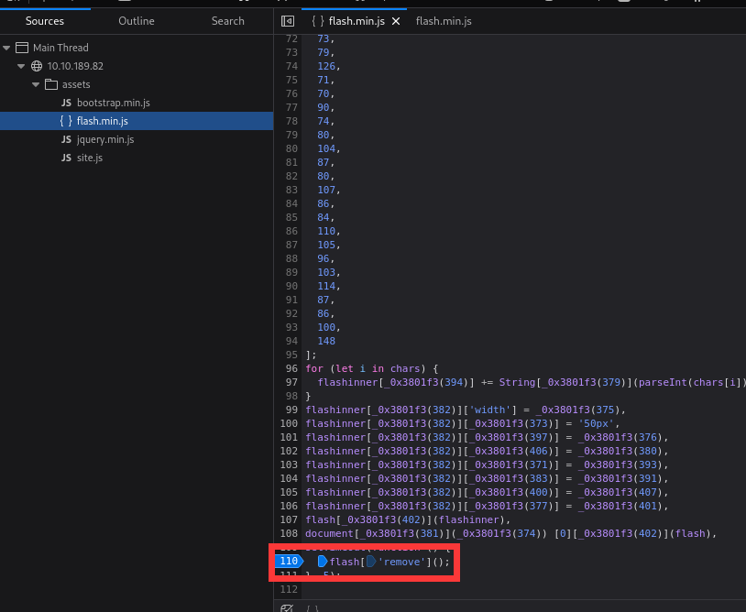Viewport: 746px width, 612px height.
Task: Open jquery.min.js in the source tree
Action: [x=105, y=139]
